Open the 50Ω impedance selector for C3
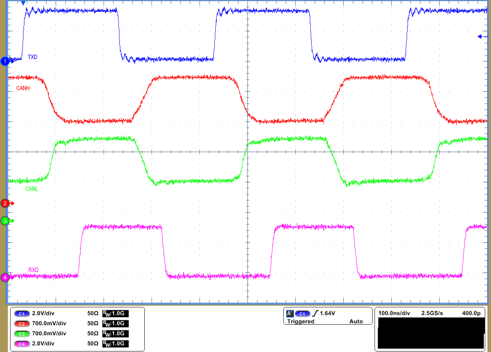491x352 pixels. [x=93, y=334]
